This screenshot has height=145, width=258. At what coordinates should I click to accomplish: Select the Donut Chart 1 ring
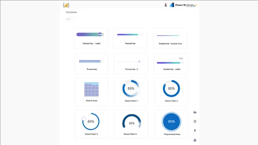[131, 89]
